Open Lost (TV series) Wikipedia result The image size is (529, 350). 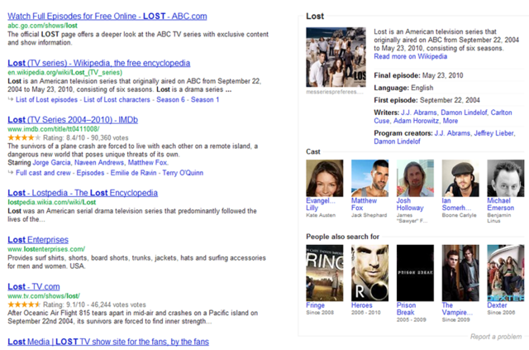tap(99, 63)
